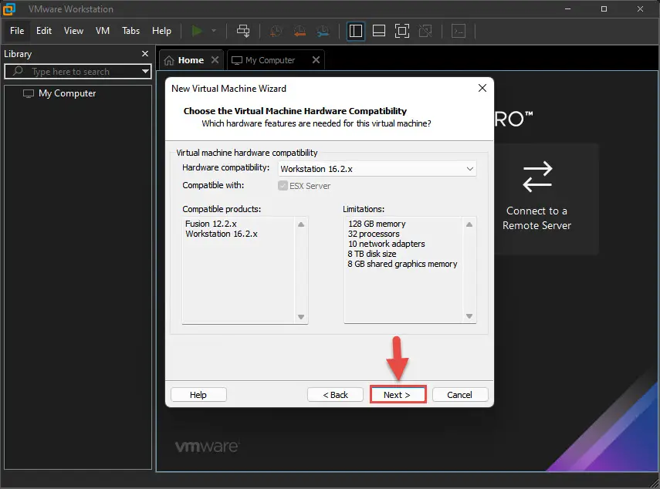This screenshot has height=489, width=660.
Task: Click the wizard Help button
Action: click(198, 395)
